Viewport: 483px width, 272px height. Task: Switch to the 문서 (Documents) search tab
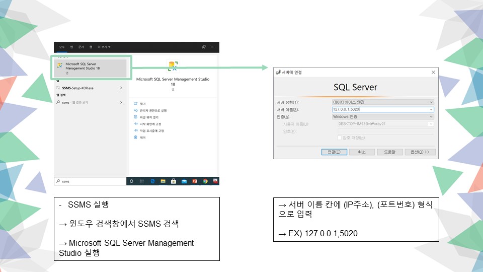[x=81, y=47]
